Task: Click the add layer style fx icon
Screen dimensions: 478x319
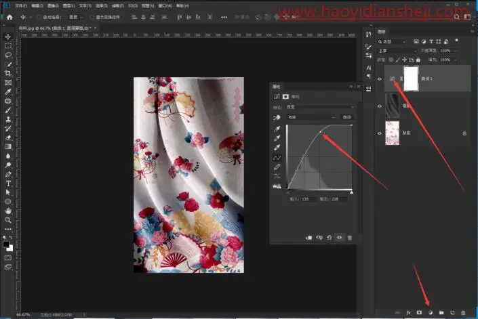Action: 408,313
